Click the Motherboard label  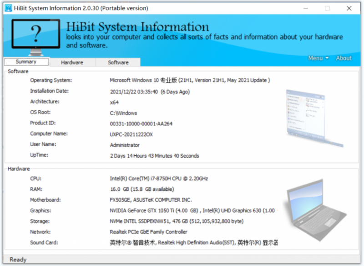click(45, 200)
